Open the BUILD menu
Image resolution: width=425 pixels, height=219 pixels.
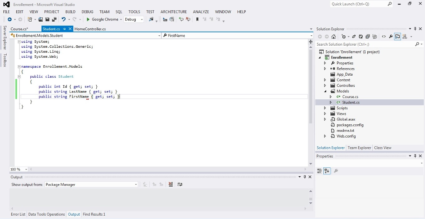70,12
